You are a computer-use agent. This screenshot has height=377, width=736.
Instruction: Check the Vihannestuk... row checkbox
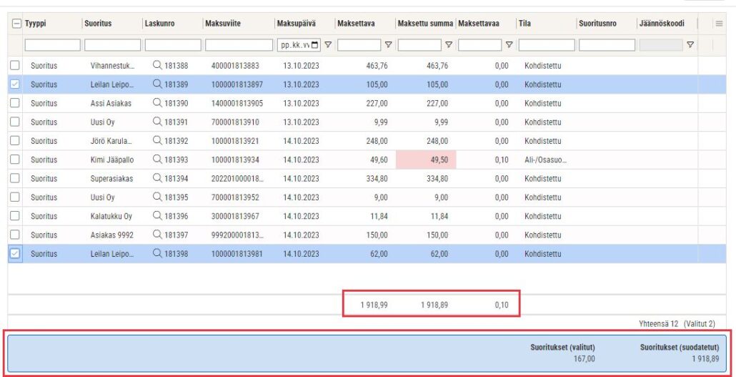15,66
